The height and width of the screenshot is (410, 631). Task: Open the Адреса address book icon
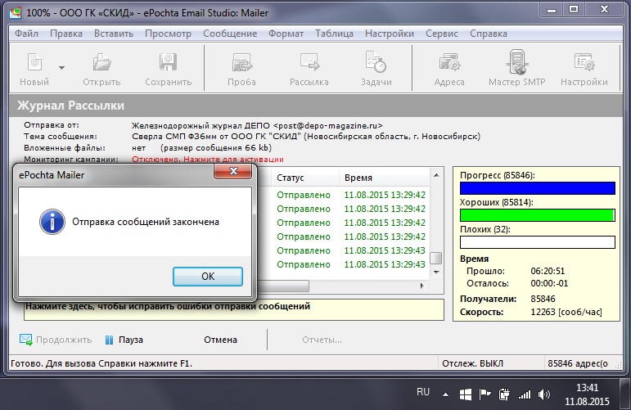[x=449, y=62]
